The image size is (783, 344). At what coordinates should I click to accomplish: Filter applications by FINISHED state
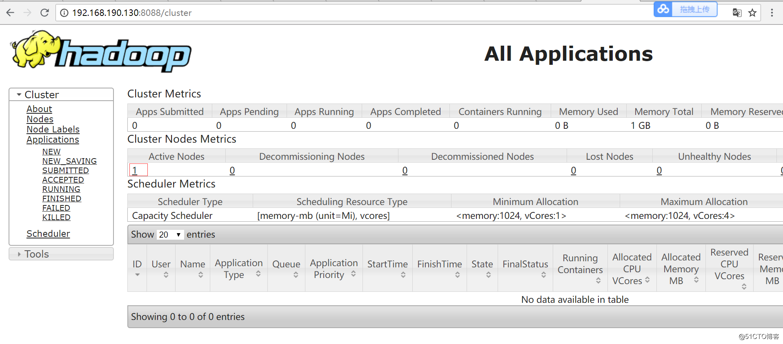click(62, 198)
